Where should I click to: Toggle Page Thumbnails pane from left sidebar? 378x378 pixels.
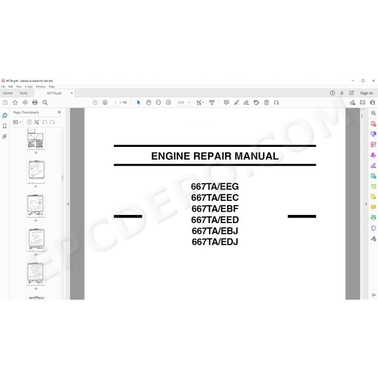coord(4,116)
